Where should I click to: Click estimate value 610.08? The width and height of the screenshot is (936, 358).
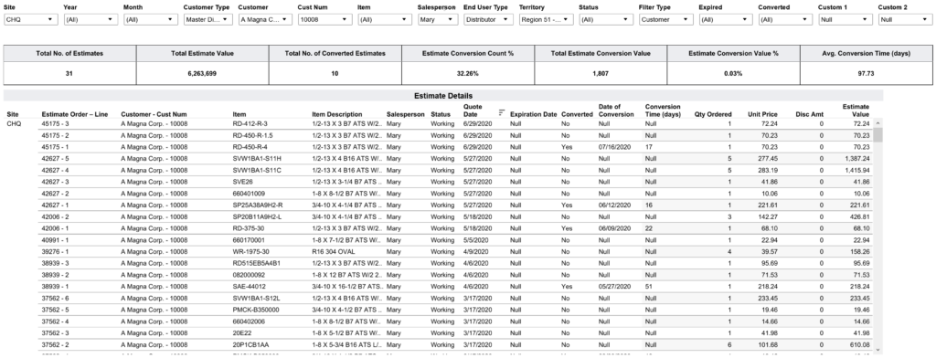pyautogui.click(x=860, y=345)
